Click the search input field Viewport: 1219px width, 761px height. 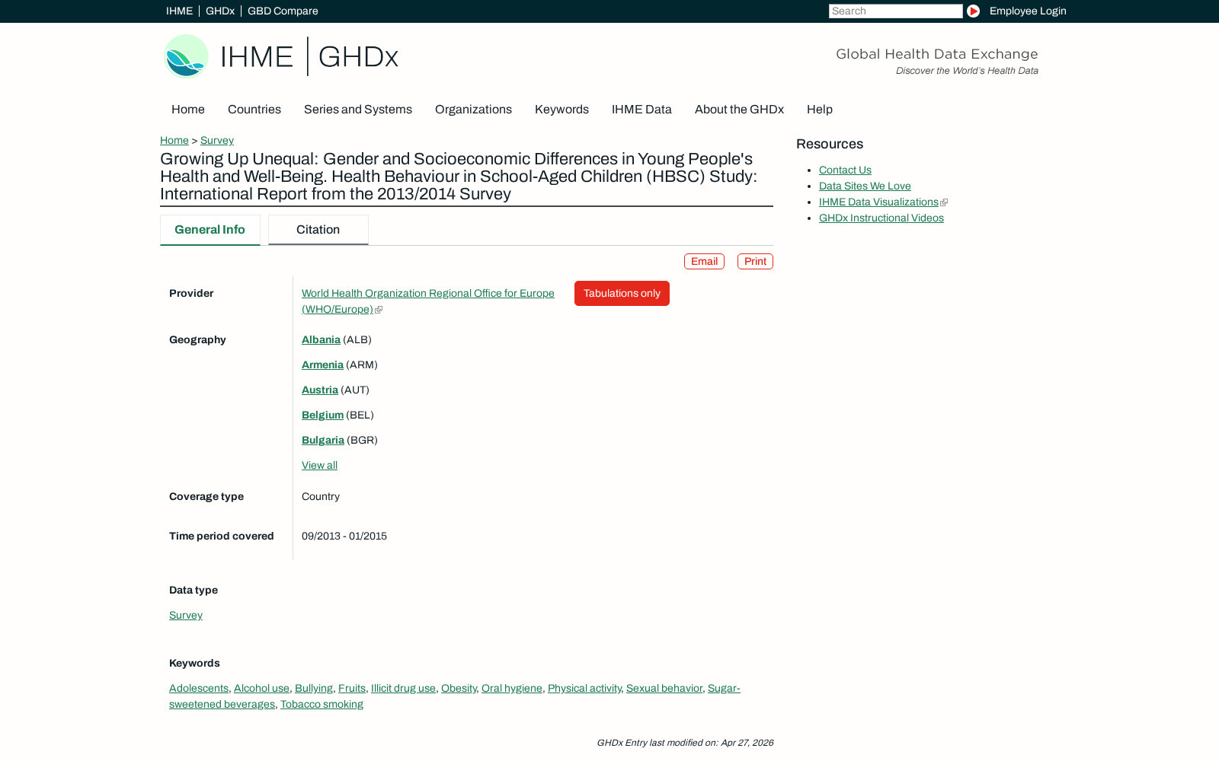click(895, 11)
